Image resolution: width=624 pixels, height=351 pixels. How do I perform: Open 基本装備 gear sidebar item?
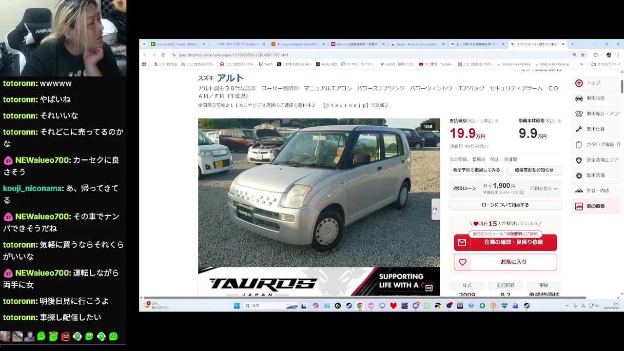pyautogui.click(x=597, y=175)
